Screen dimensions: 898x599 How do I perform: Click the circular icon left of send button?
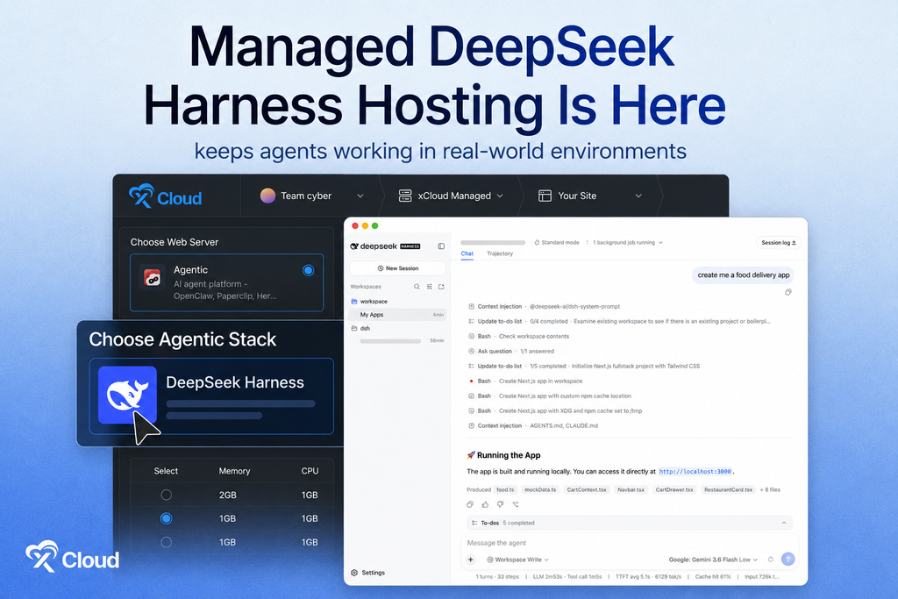(770, 560)
